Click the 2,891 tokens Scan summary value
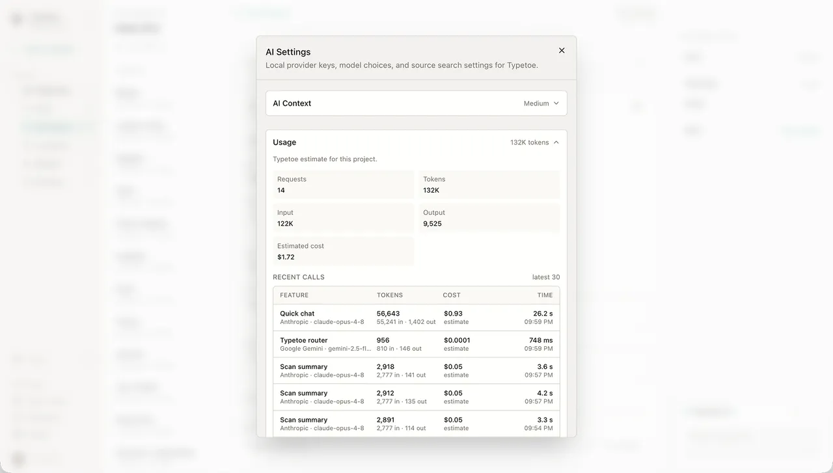 [x=386, y=420]
